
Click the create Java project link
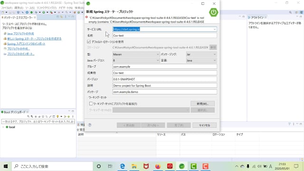[20, 34]
